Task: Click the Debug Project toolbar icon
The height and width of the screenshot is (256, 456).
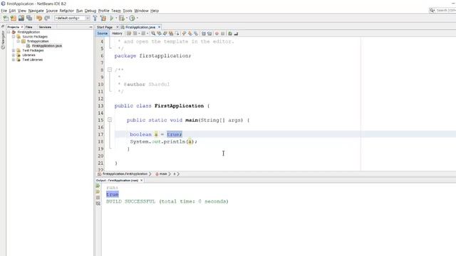Action: pyautogui.click(x=122, y=18)
